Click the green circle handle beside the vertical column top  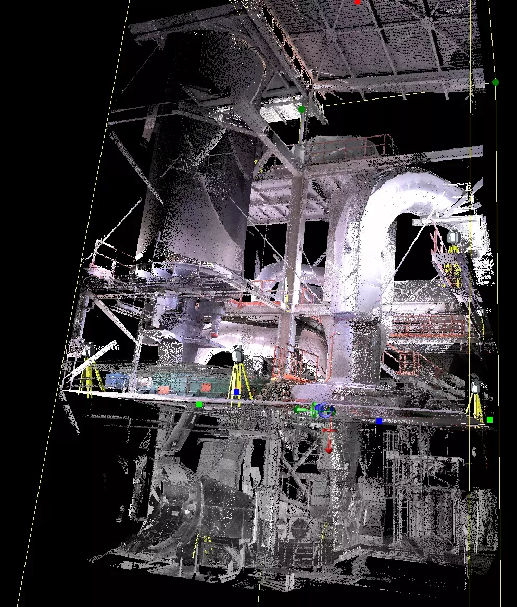click(x=301, y=109)
